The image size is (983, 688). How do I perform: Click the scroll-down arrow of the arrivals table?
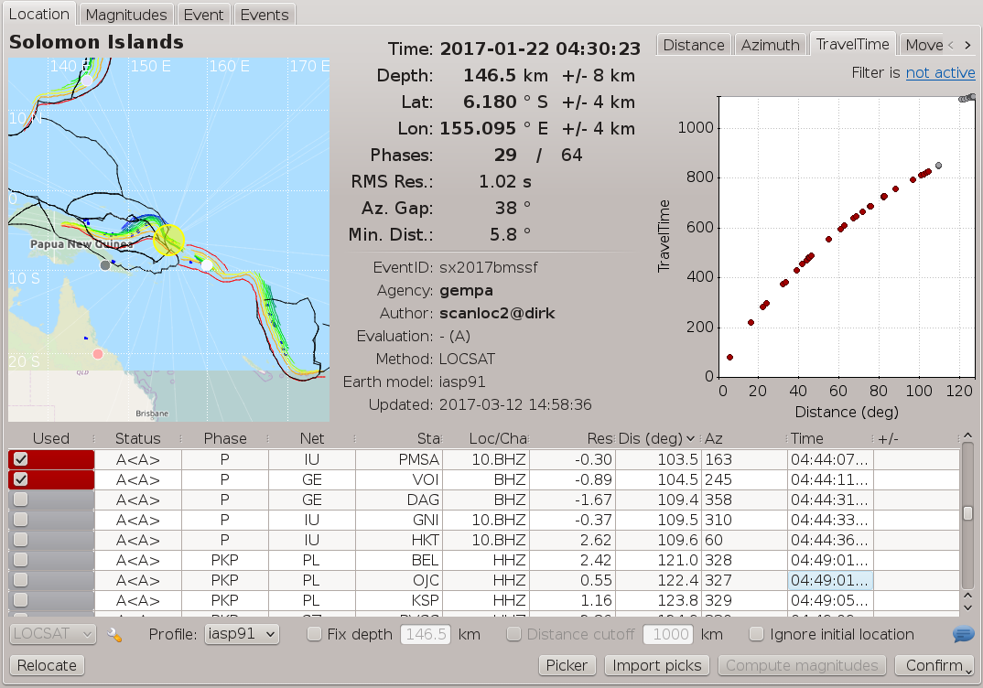967,606
